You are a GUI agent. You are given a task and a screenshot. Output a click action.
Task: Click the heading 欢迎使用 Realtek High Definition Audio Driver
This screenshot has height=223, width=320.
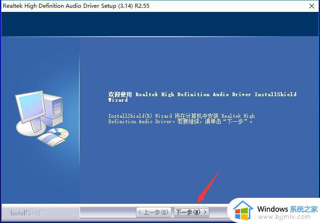(202, 97)
